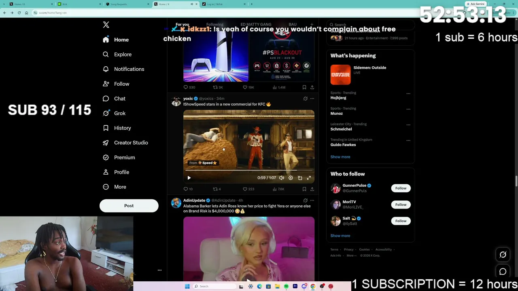Open the Sidemen: Outside live event
518x291 pixels.
(370, 75)
